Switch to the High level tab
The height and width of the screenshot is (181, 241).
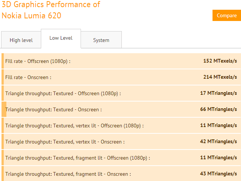coord(21,40)
